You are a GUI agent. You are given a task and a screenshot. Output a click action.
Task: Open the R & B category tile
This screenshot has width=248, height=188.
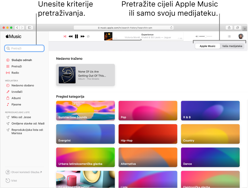tap(210, 110)
